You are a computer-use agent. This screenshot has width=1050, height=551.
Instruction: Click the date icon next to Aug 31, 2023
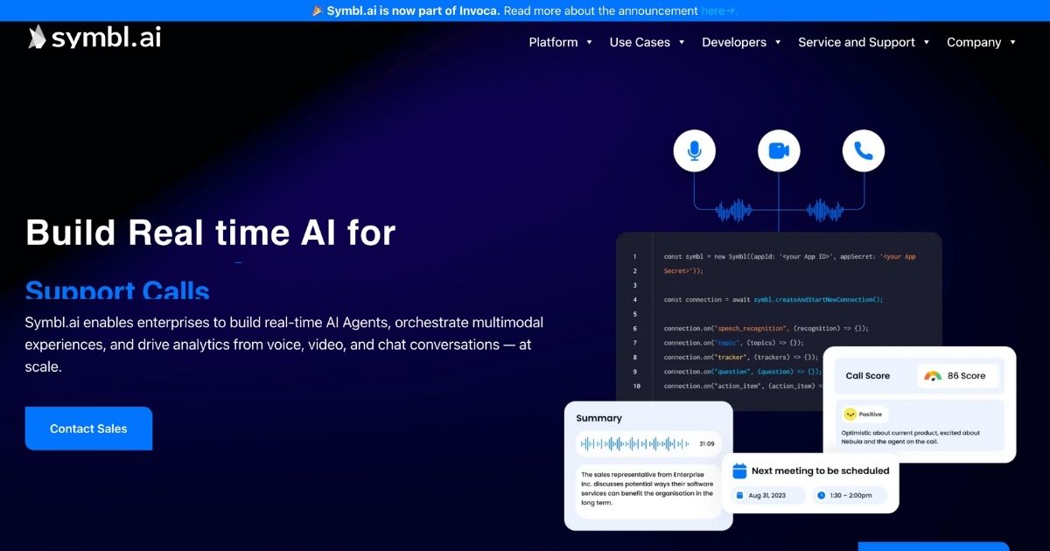(x=740, y=495)
